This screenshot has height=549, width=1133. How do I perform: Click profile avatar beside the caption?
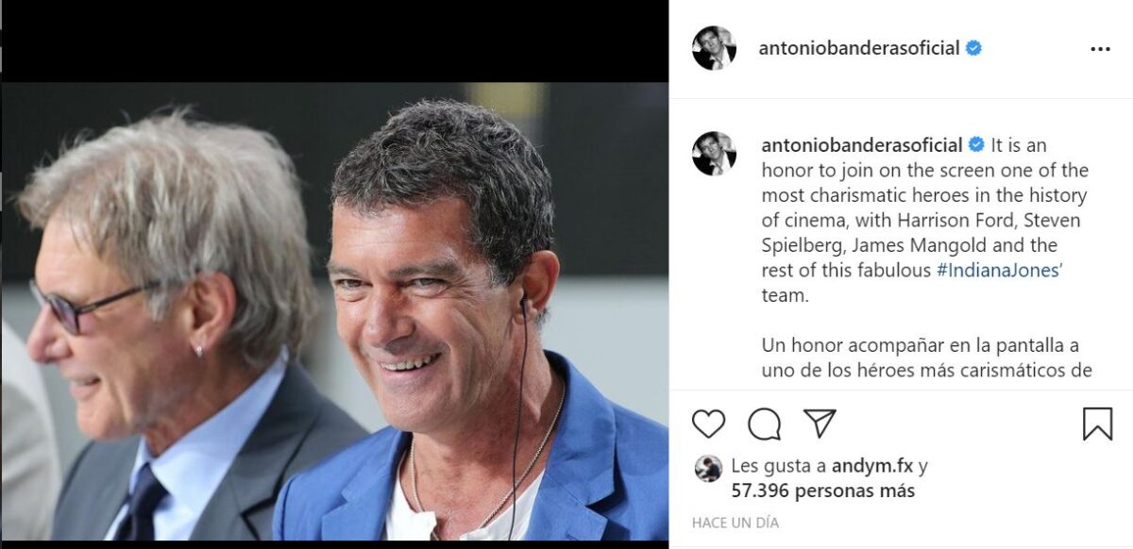[x=714, y=154]
